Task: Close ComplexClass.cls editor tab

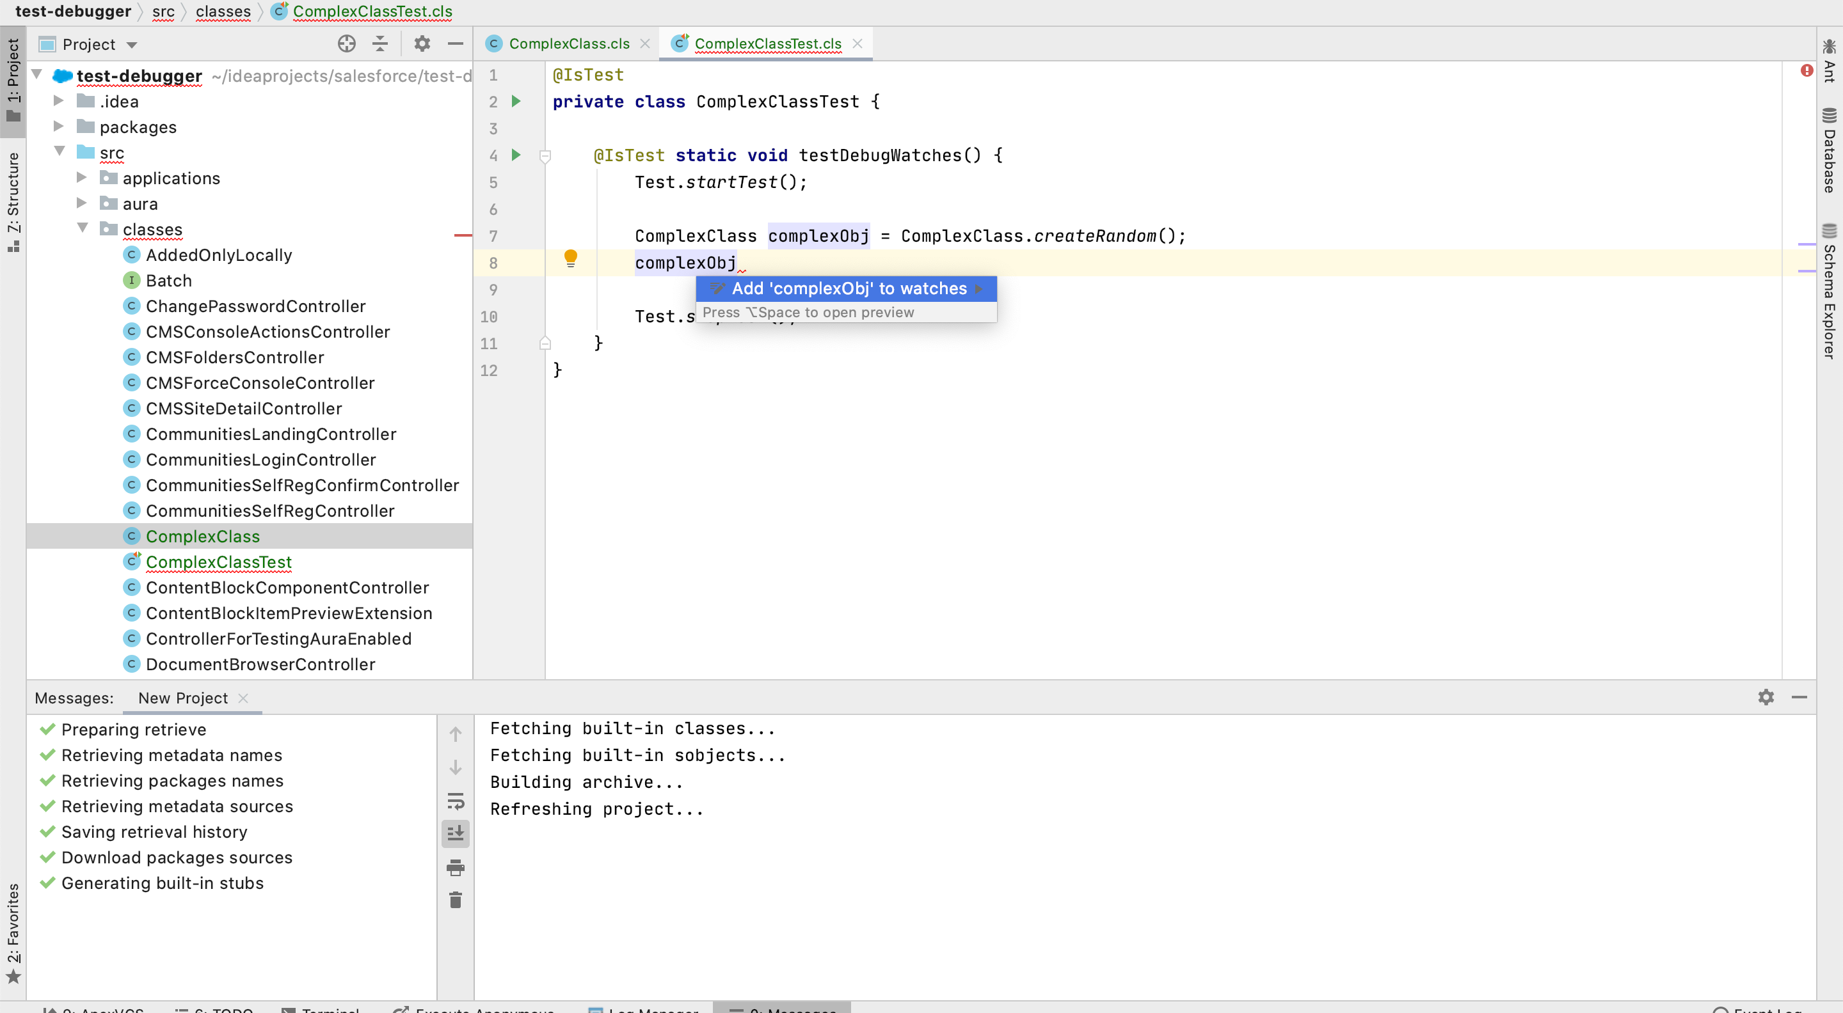Action: click(x=644, y=43)
